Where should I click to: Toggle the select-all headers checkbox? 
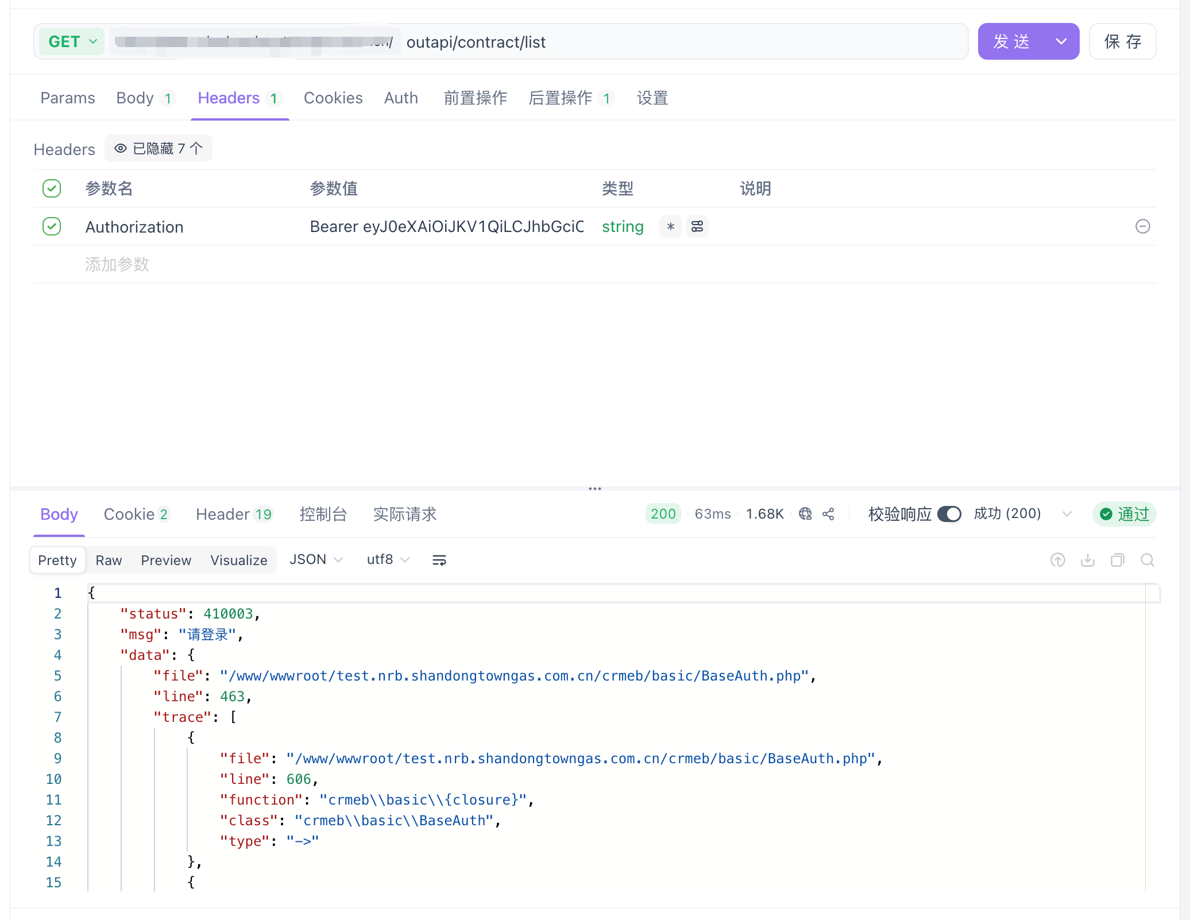tap(52, 188)
